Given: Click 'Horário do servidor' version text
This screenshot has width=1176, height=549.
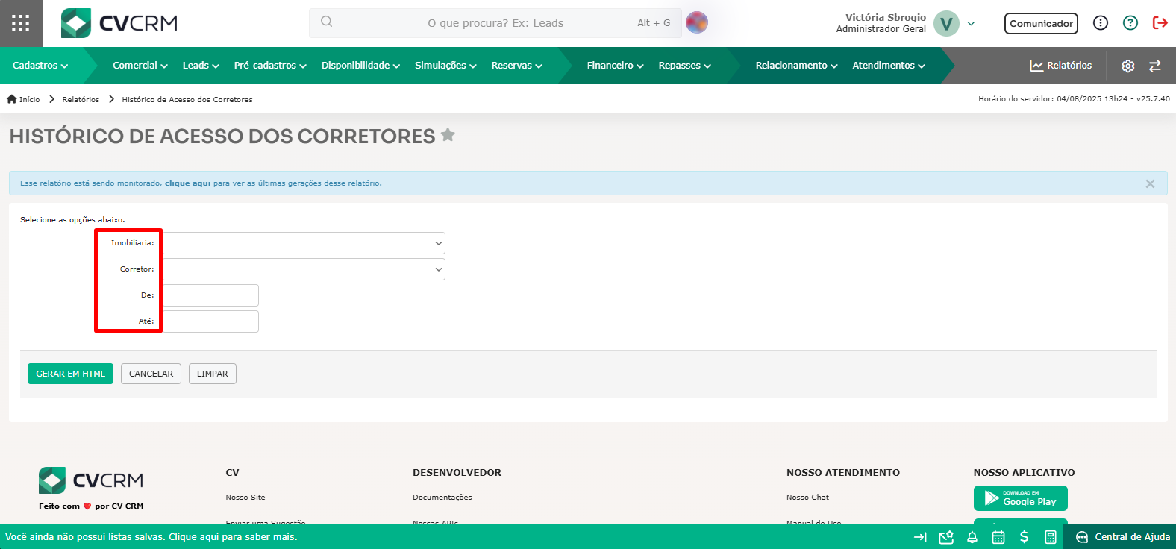Looking at the screenshot, I should click(x=1074, y=98).
